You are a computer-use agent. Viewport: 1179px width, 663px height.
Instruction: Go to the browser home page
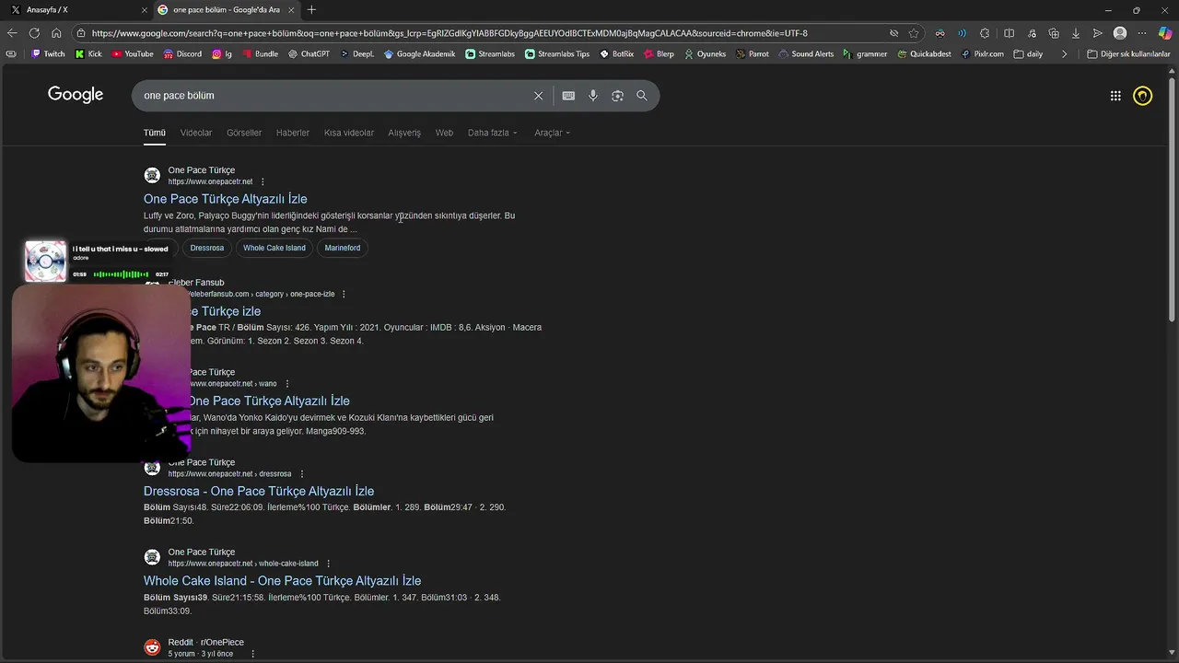pyautogui.click(x=56, y=33)
